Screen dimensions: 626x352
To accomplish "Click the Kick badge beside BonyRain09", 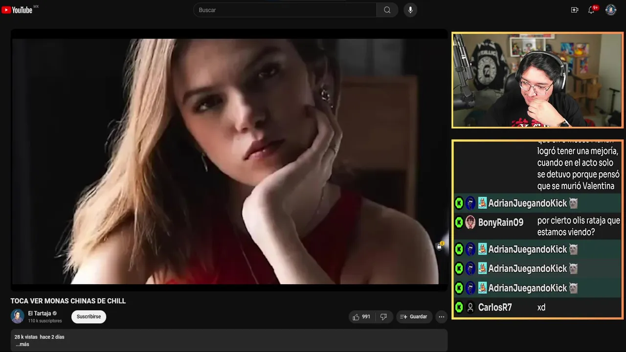I will pos(459,222).
